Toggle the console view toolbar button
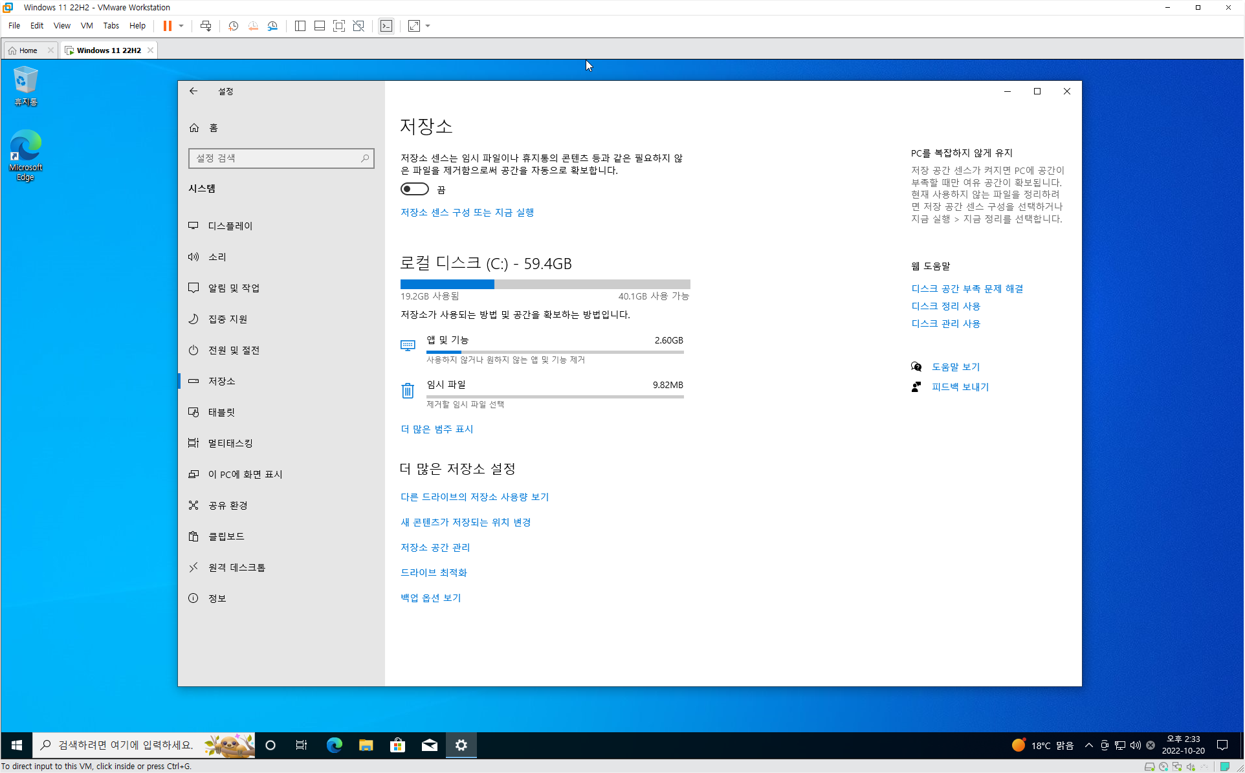Image resolution: width=1245 pixels, height=773 pixels. (386, 26)
